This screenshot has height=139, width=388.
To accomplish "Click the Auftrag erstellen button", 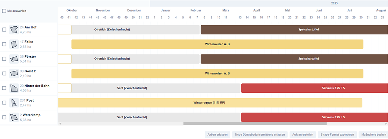I will tap(303, 135).
